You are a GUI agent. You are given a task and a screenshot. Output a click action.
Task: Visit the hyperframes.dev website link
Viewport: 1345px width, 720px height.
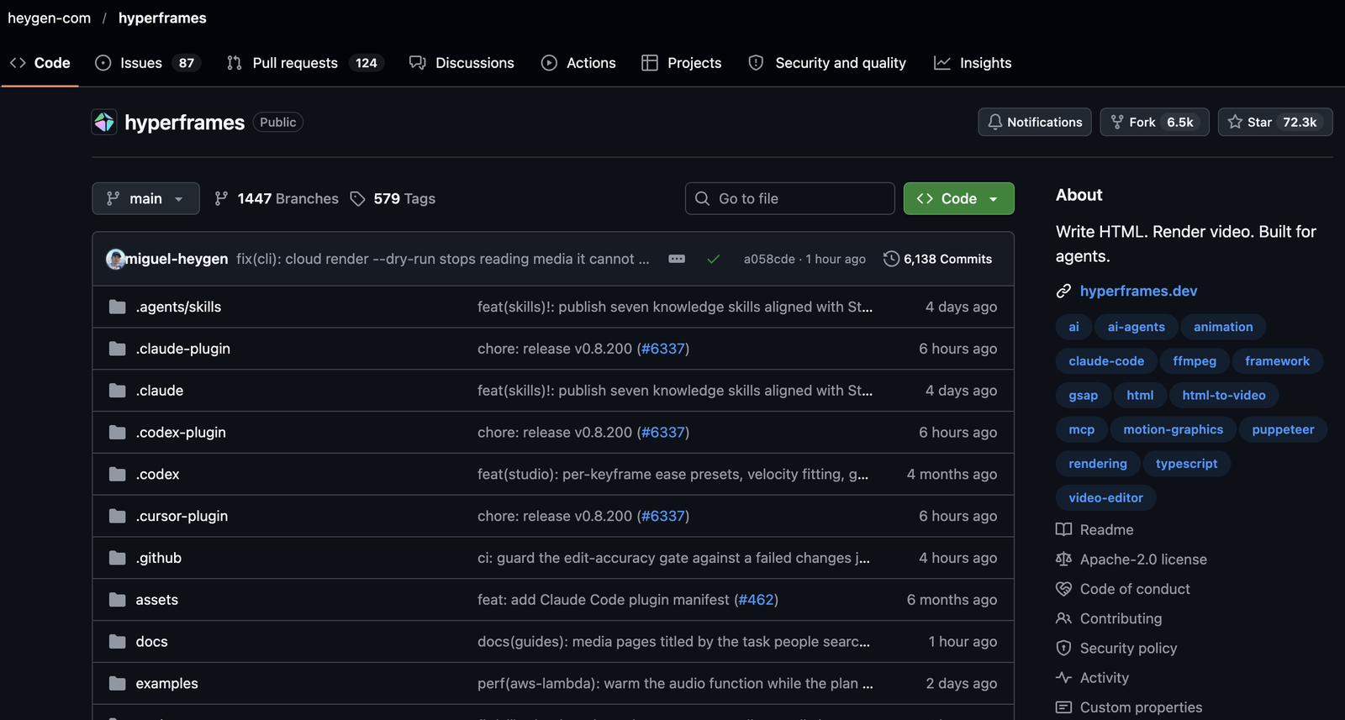pos(1138,291)
